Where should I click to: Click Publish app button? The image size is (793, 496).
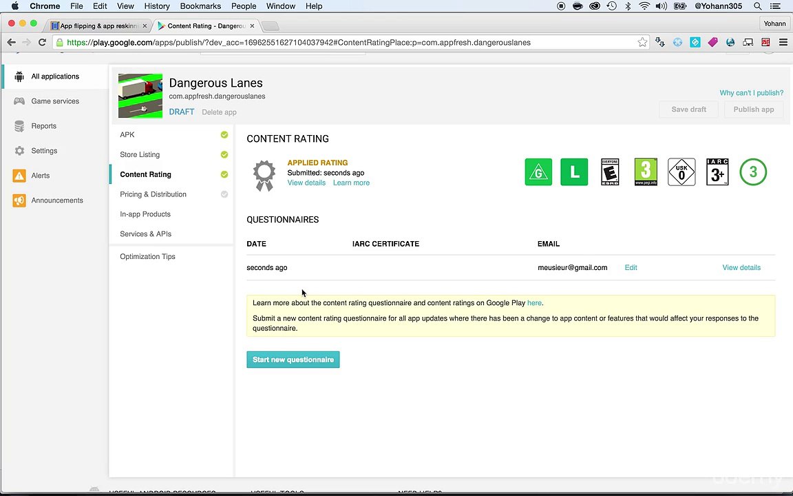[x=754, y=110]
